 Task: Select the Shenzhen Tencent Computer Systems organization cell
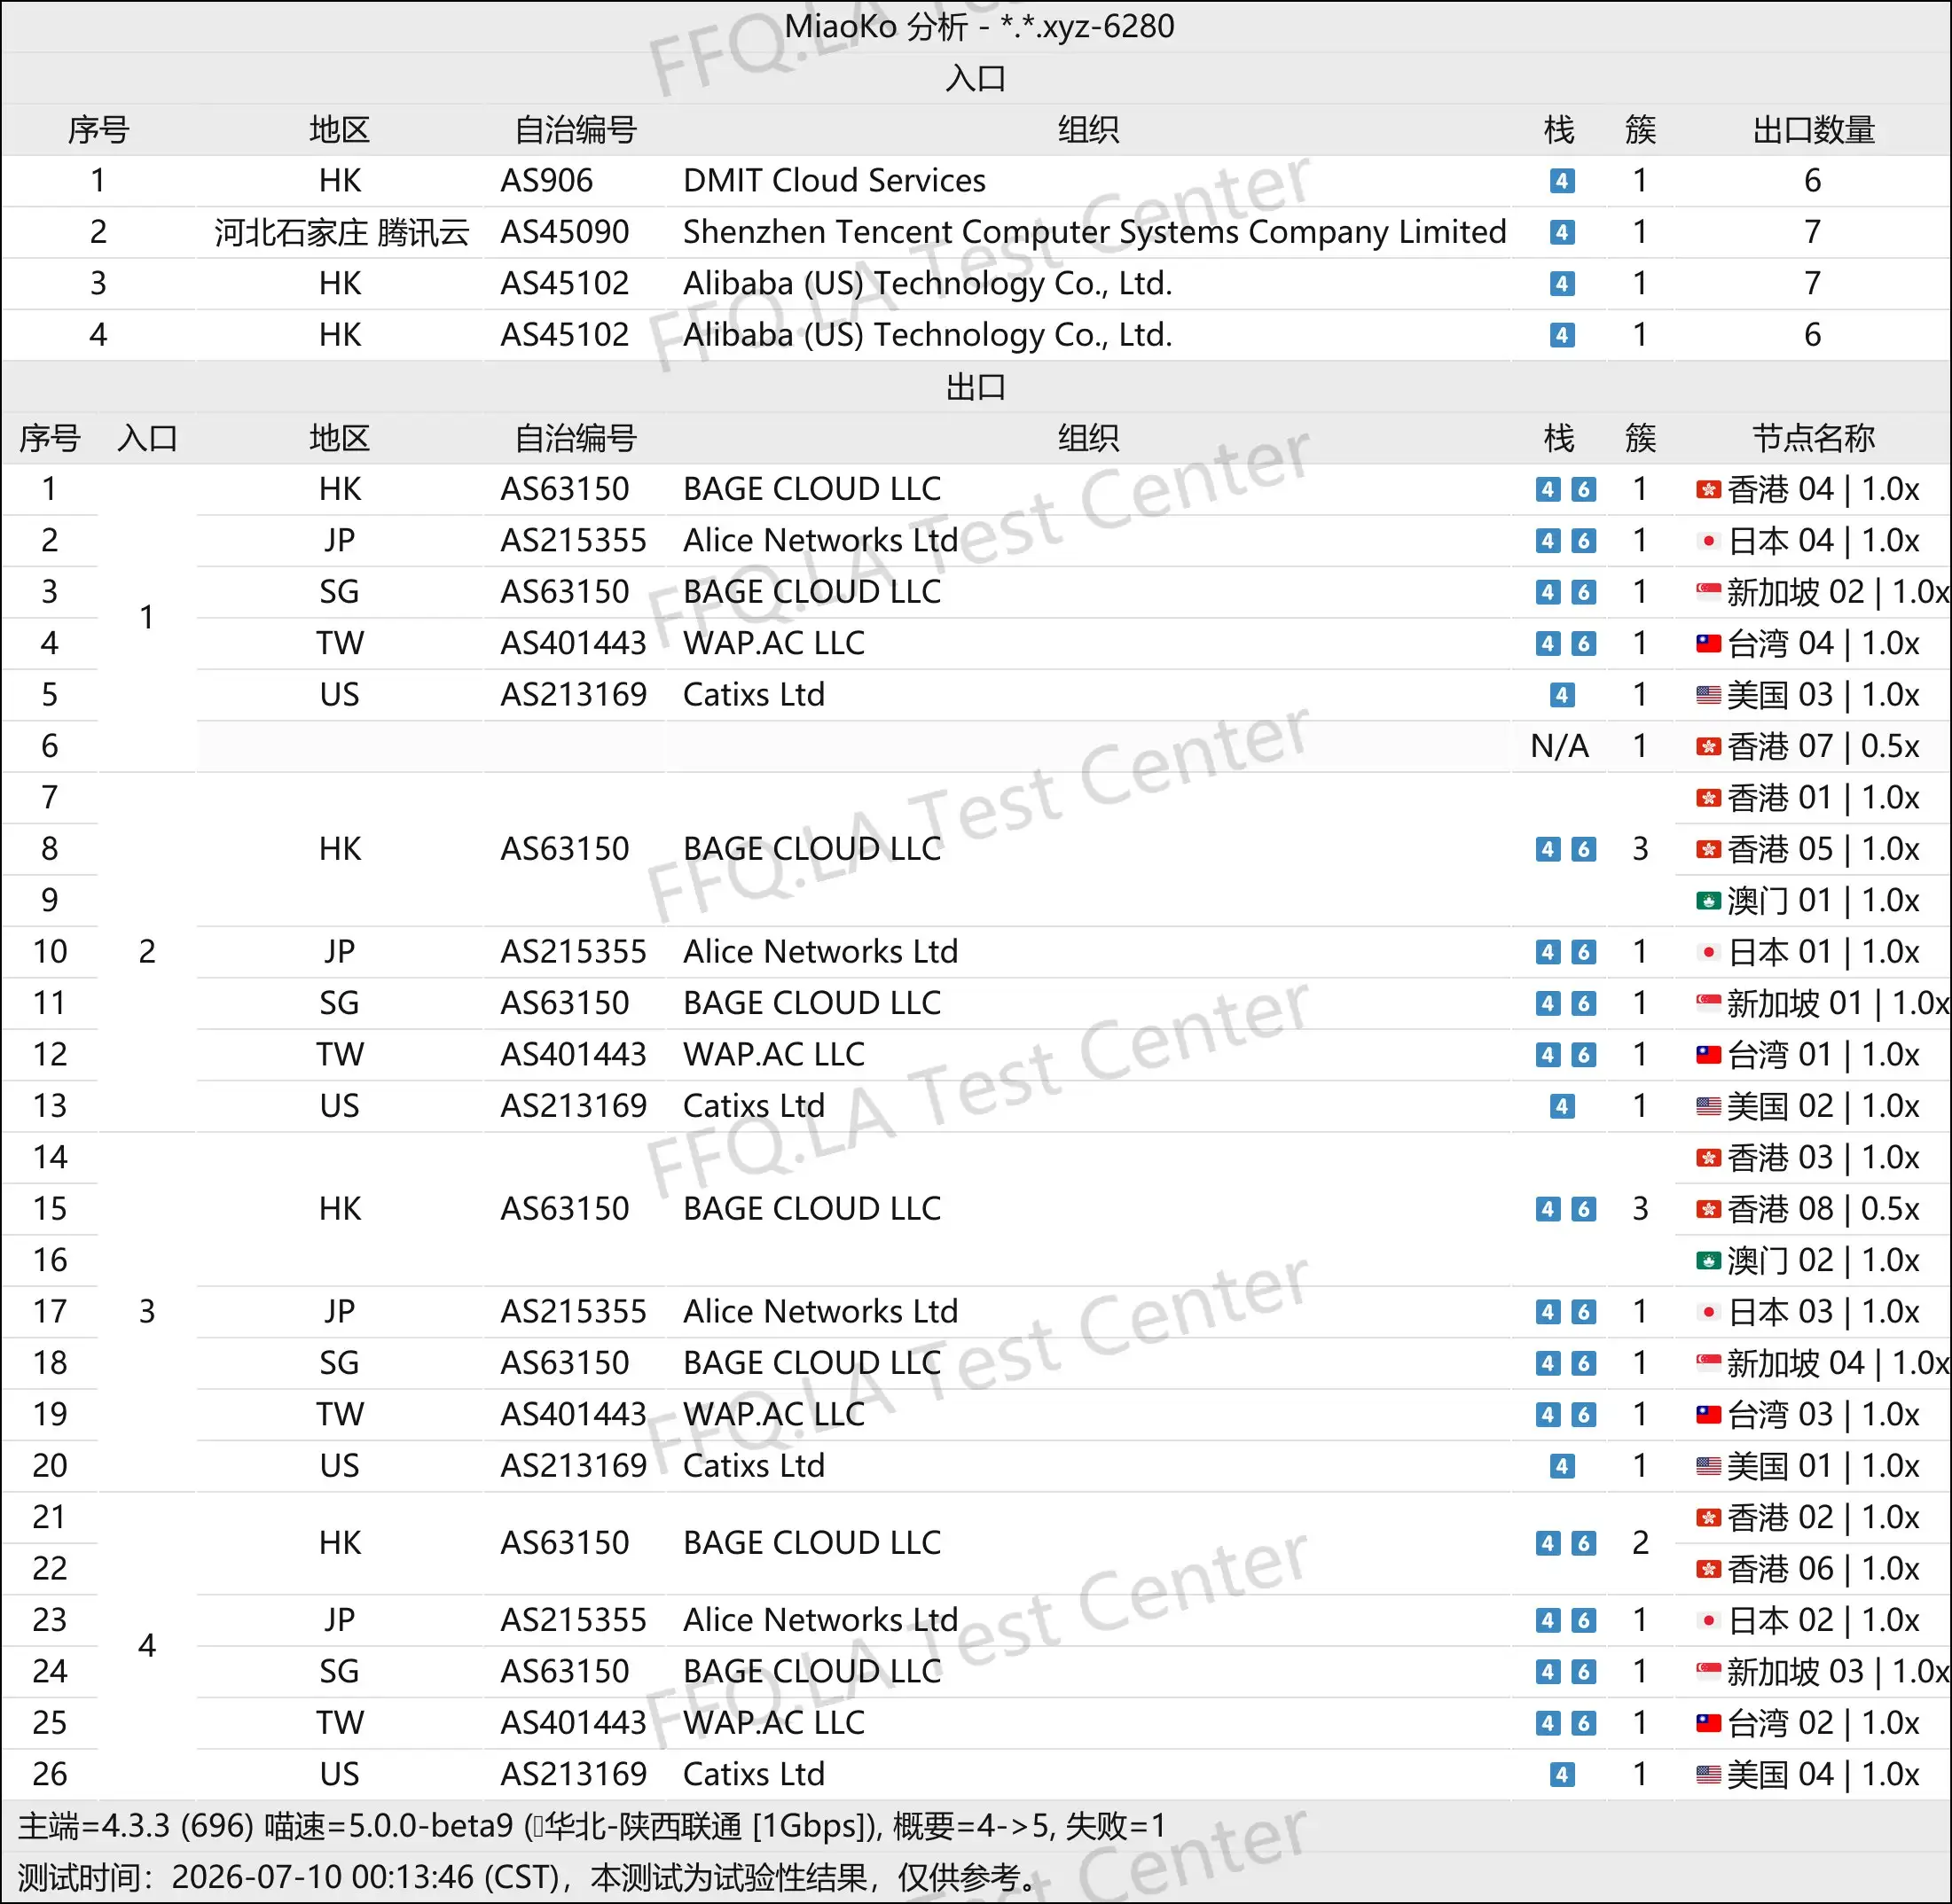tap(1094, 232)
